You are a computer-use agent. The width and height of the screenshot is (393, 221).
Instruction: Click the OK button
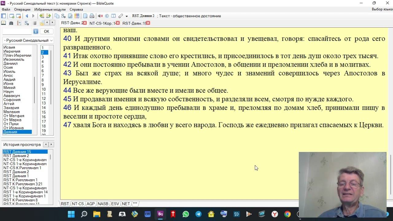point(46,31)
